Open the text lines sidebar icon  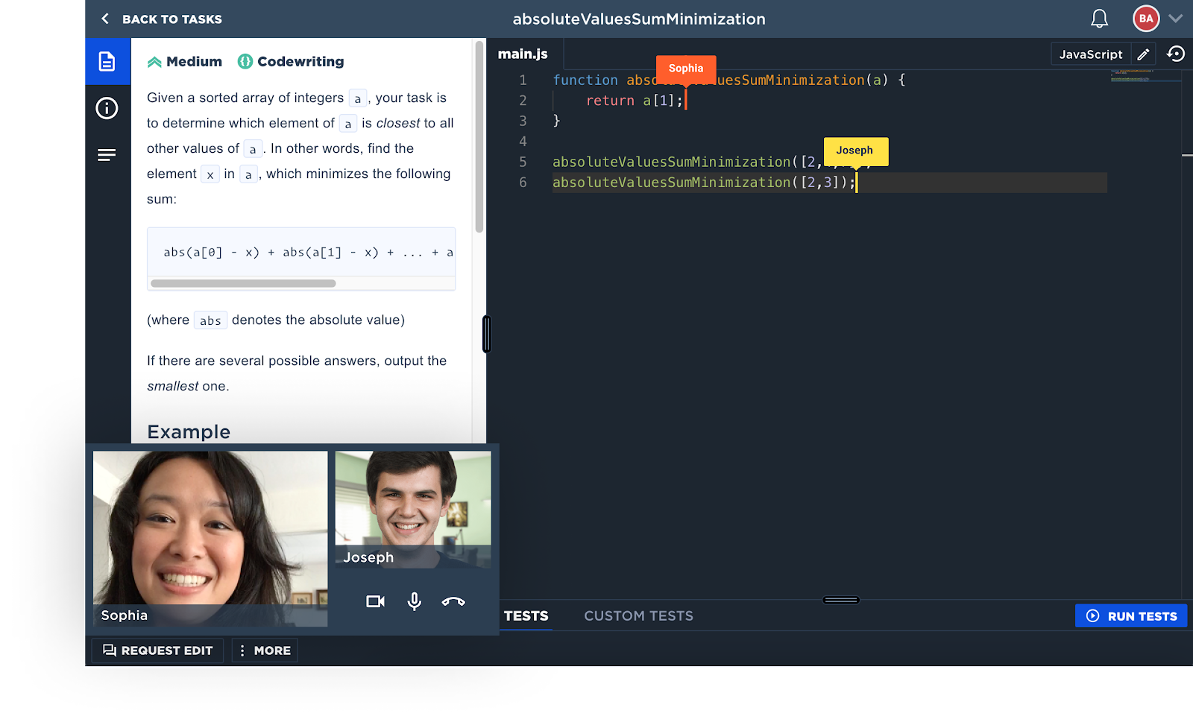[x=107, y=155]
